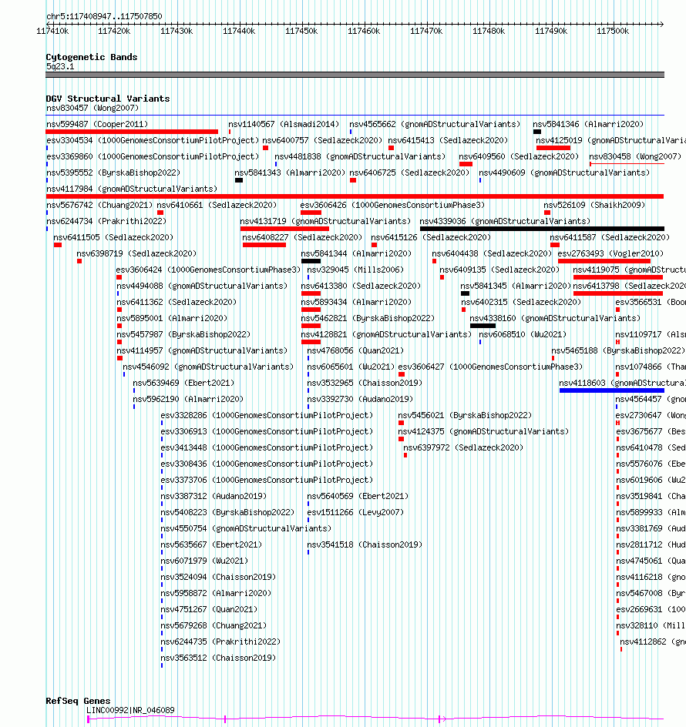Click the nsv5676742 (Chuang2021) label

coord(99,205)
